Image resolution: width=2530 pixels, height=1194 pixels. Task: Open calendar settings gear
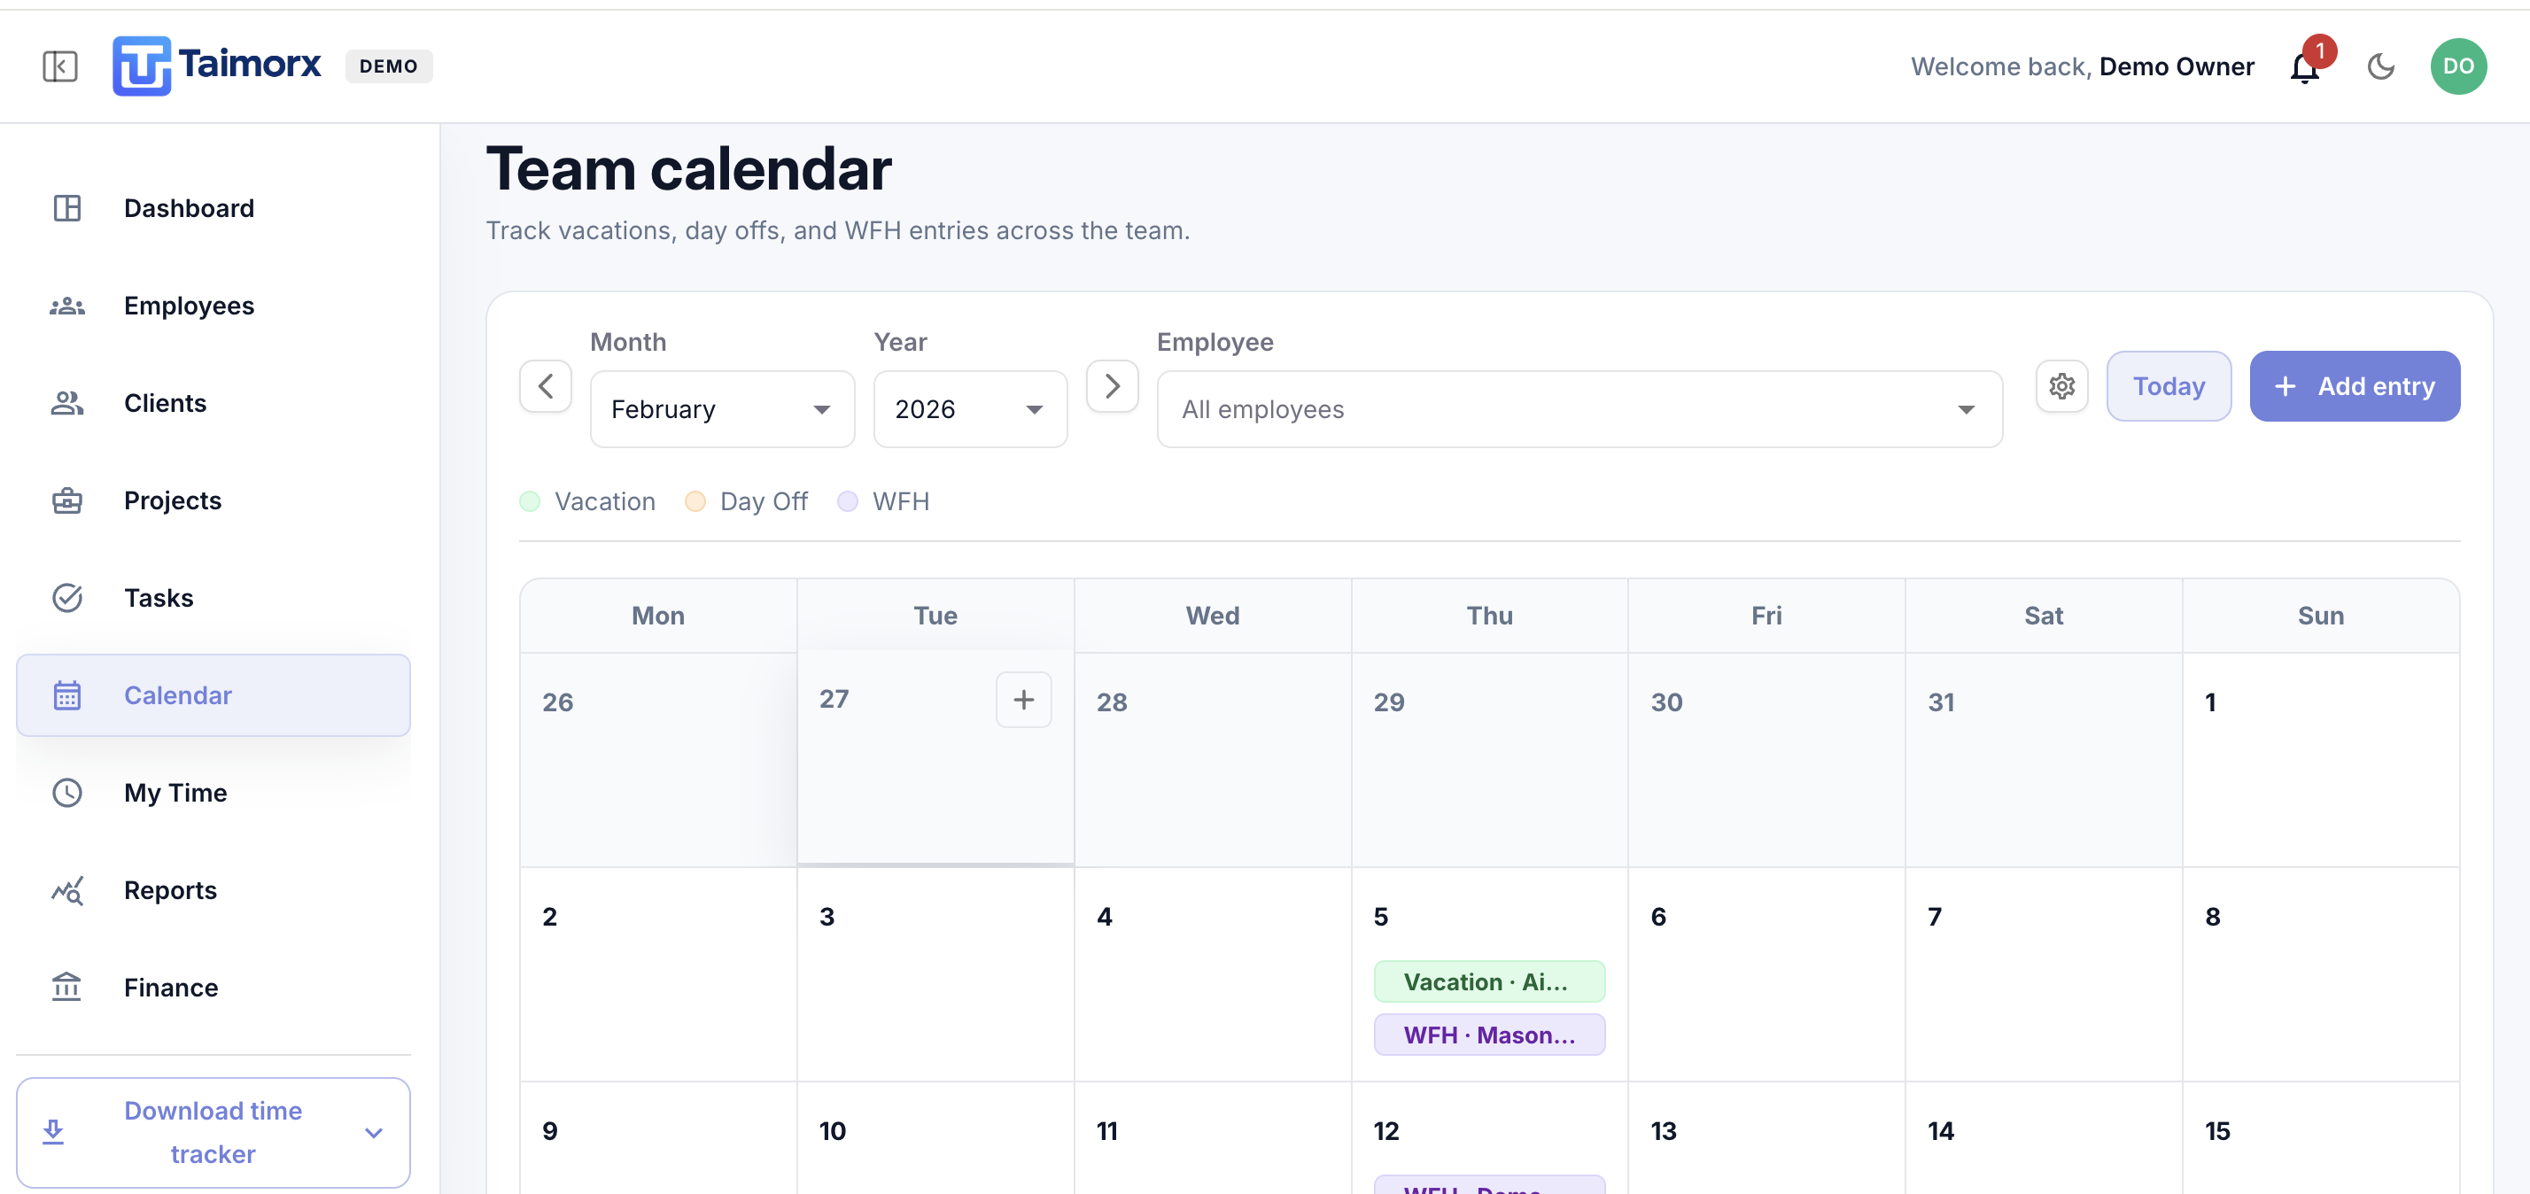pos(2061,386)
